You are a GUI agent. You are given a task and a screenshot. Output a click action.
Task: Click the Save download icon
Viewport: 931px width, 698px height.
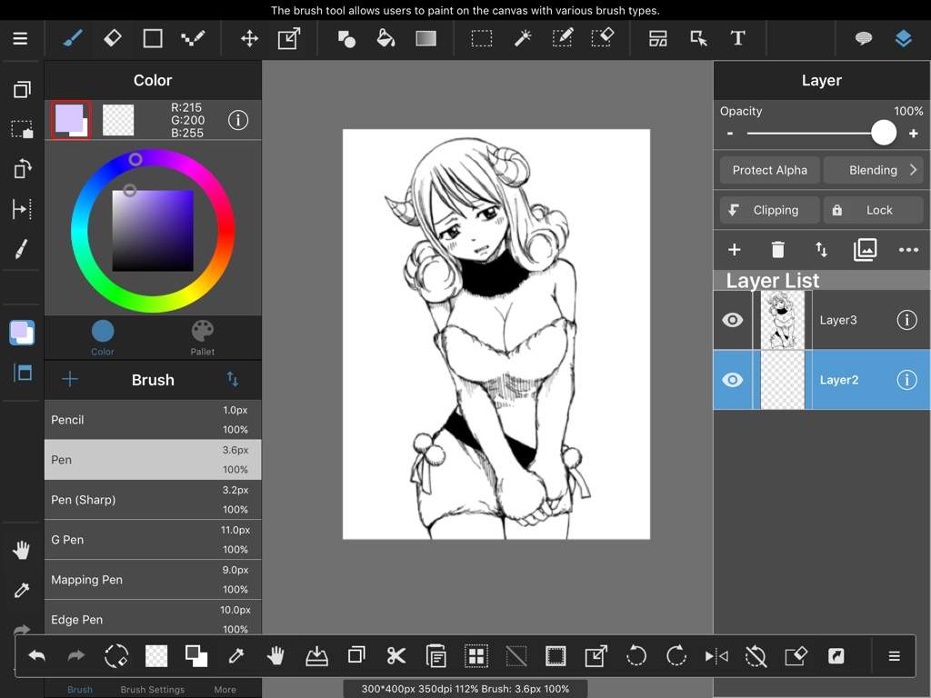click(316, 656)
